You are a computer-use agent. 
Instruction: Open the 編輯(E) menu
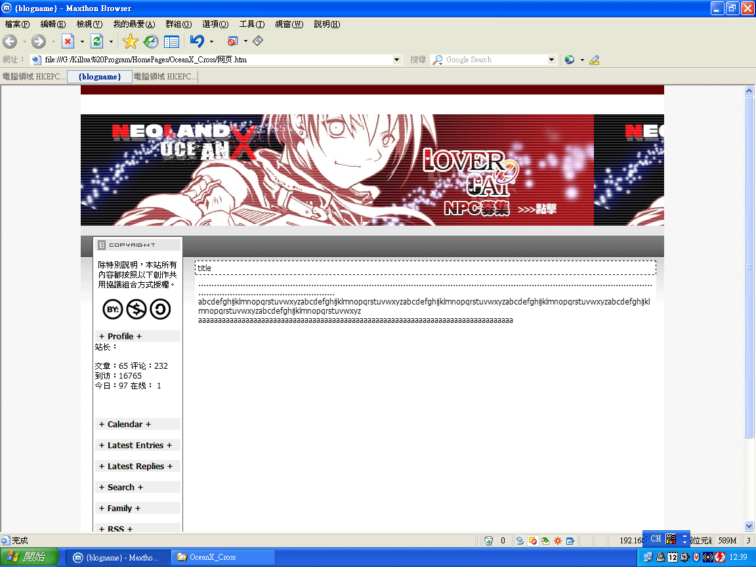point(53,24)
